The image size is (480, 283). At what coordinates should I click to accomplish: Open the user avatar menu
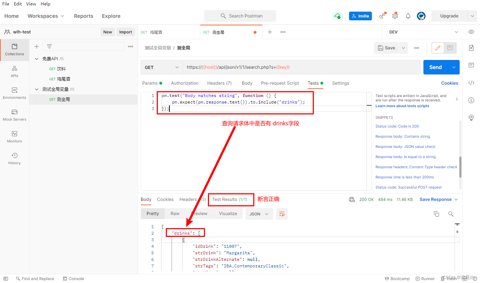421,16
